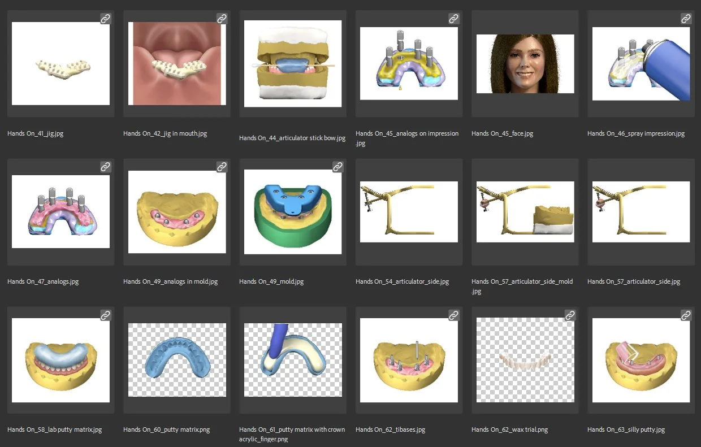701x447 pixels.
Task: Select the wax trial PNG thumbnail
Action: (525, 360)
